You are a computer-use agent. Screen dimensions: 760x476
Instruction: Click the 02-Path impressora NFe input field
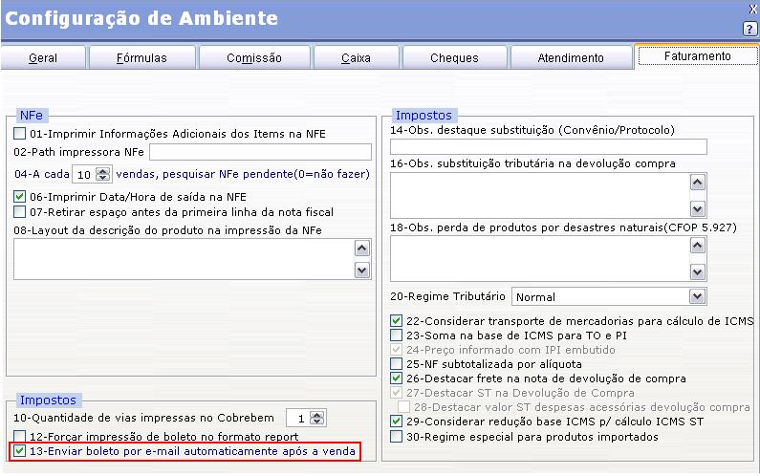tap(260, 152)
